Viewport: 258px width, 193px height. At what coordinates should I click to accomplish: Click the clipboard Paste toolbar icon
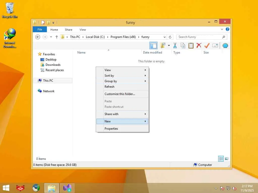(191, 45)
